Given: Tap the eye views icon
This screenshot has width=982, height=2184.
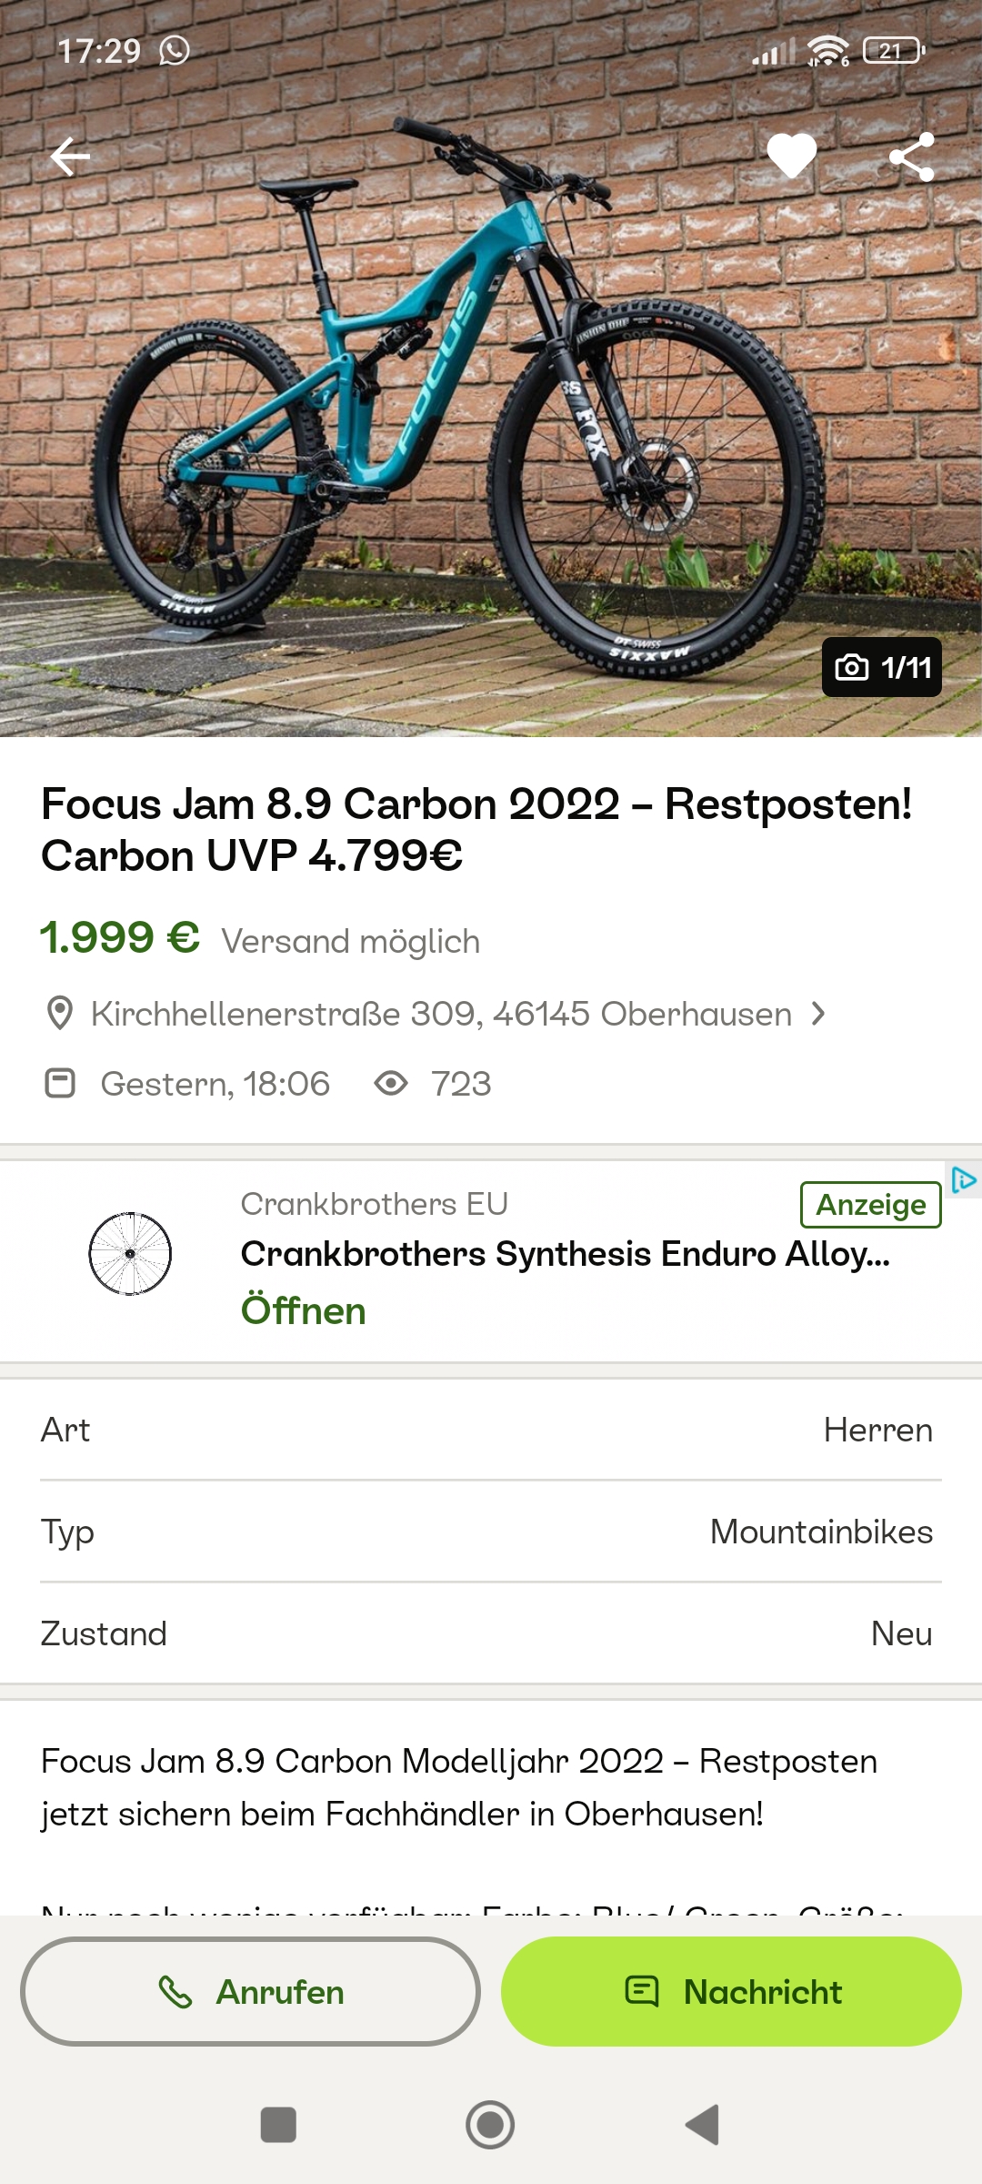Looking at the screenshot, I should [391, 1084].
